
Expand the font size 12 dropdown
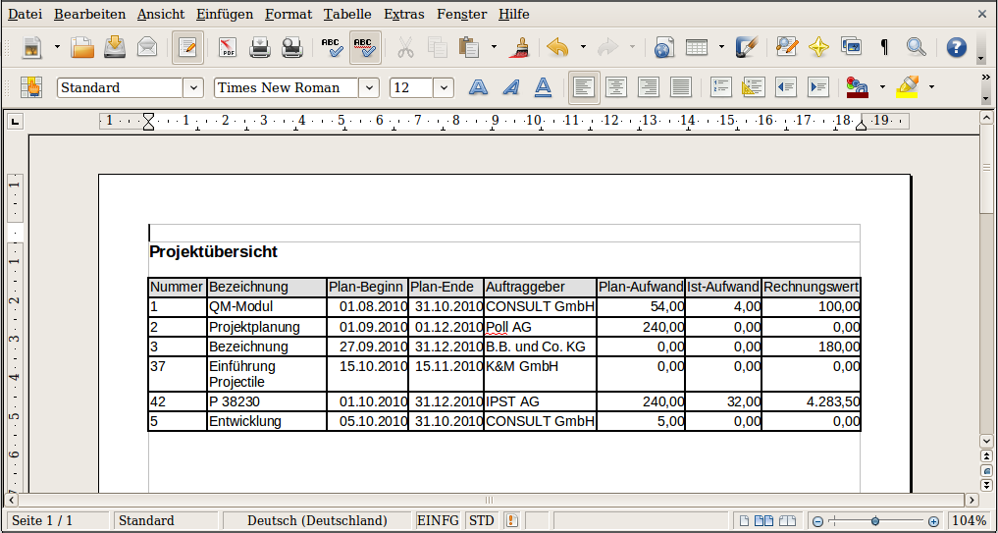[445, 88]
